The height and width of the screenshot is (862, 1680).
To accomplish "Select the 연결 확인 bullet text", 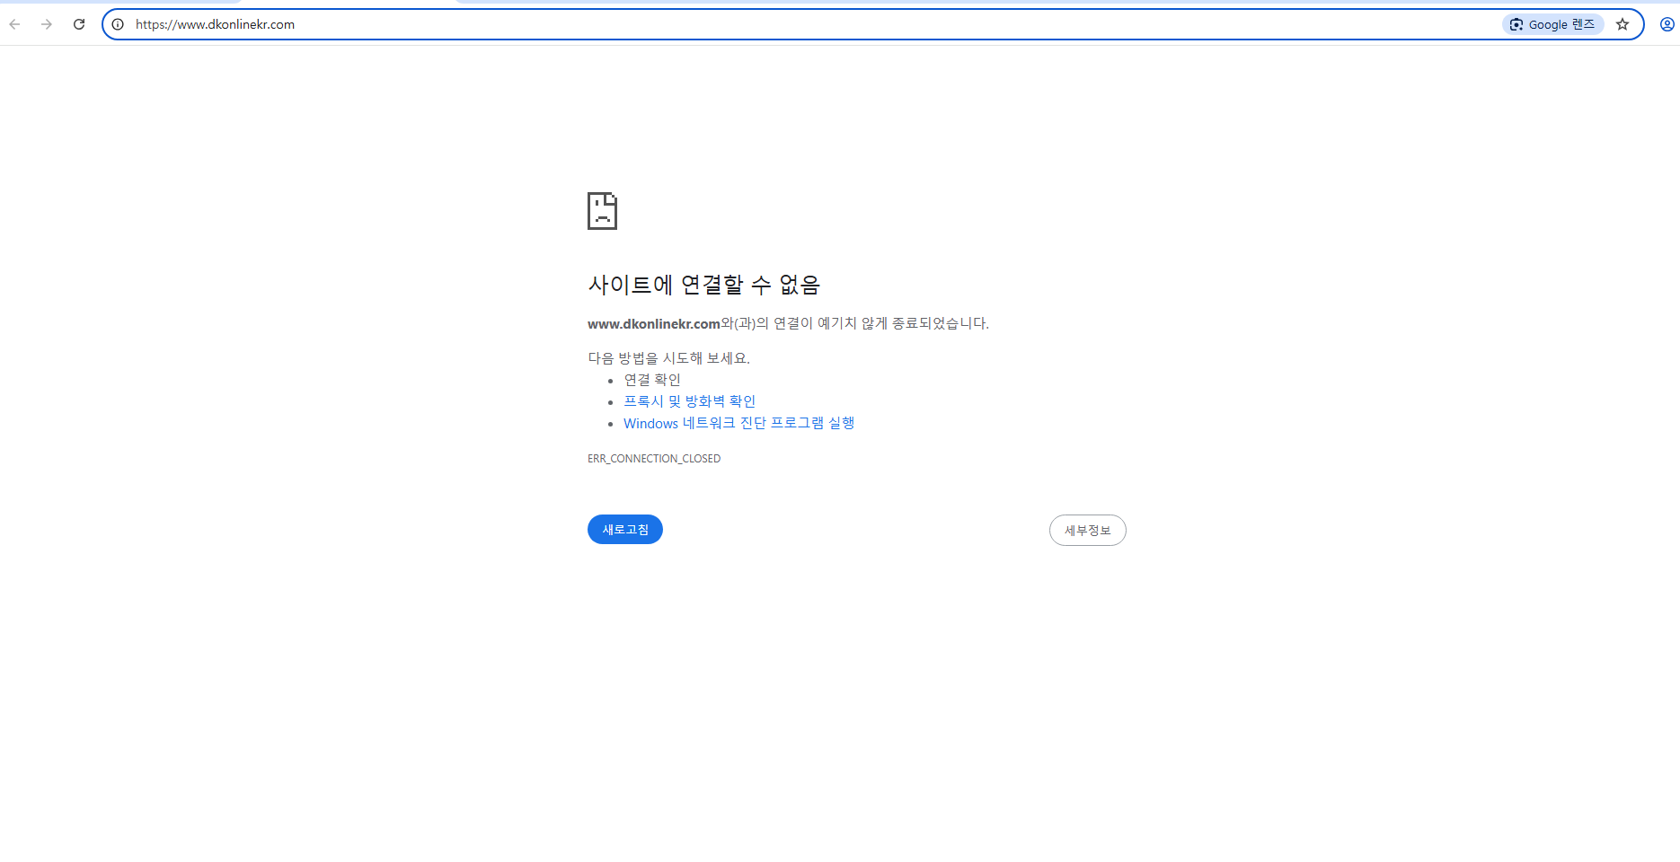I will coord(652,380).
